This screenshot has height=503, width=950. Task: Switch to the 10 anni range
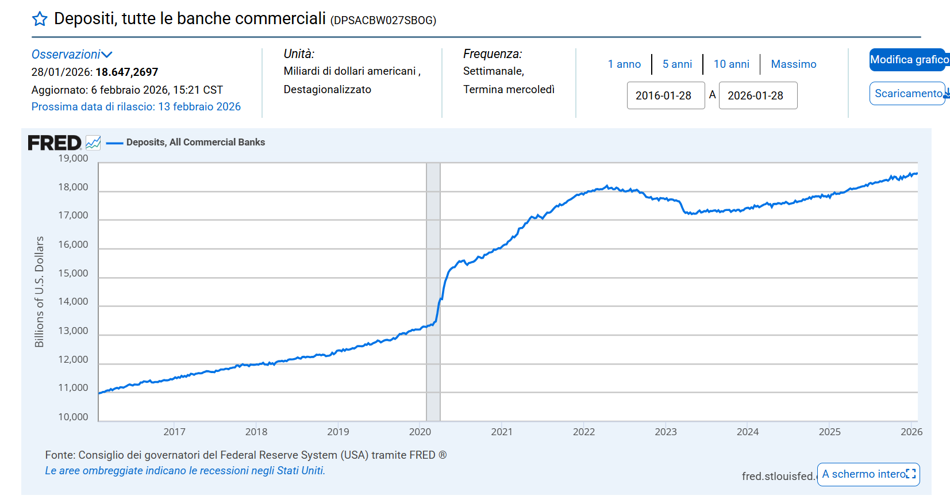731,64
